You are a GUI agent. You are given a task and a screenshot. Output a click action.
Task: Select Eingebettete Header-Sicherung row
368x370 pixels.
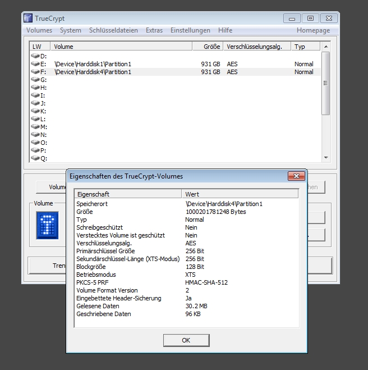click(x=187, y=298)
